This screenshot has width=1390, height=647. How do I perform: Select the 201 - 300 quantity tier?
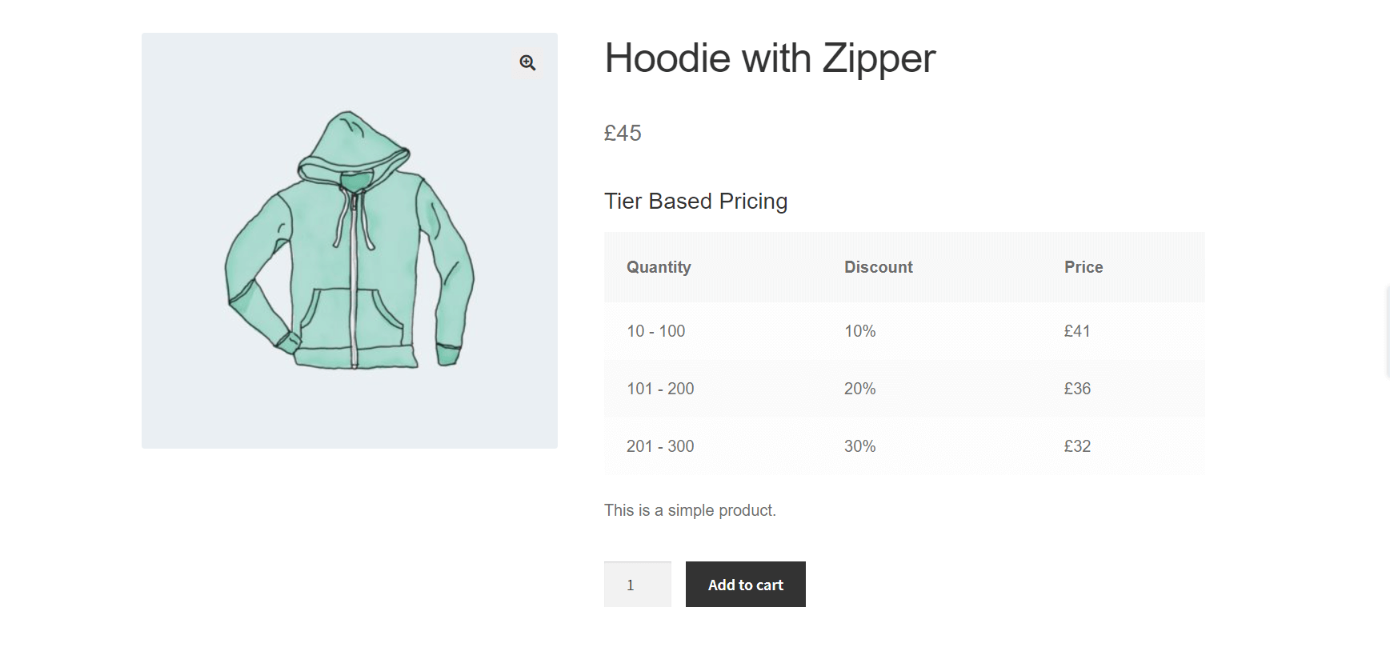pyautogui.click(x=660, y=446)
